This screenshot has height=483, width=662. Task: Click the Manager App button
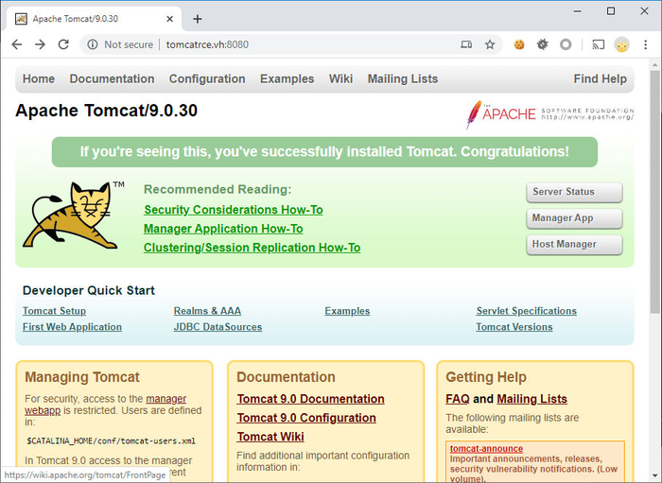[574, 218]
